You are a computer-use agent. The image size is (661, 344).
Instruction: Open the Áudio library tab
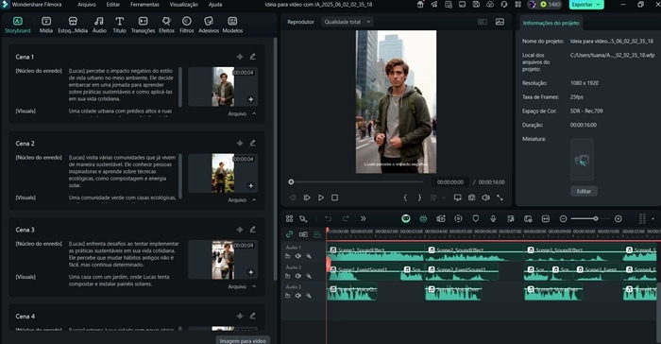[99, 25]
